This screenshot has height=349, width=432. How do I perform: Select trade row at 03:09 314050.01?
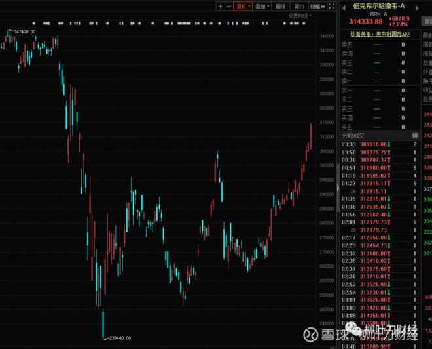tap(380, 316)
